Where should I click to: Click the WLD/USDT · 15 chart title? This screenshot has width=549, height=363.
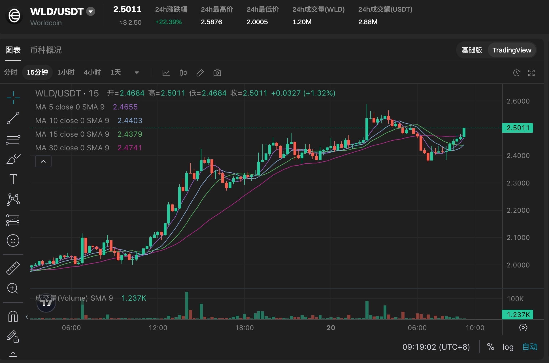(67, 93)
